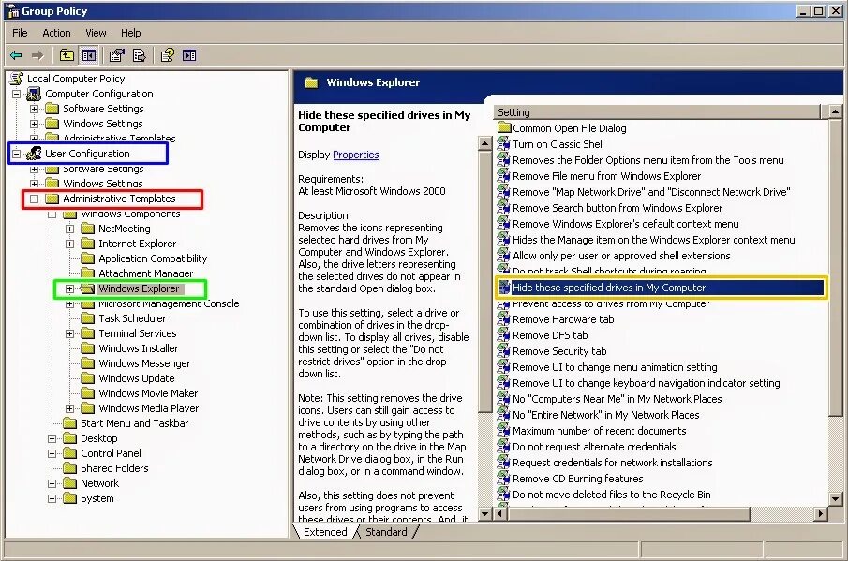Select Hide these specified drives in My Computer
This screenshot has height=561, width=848.
[661, 288]
